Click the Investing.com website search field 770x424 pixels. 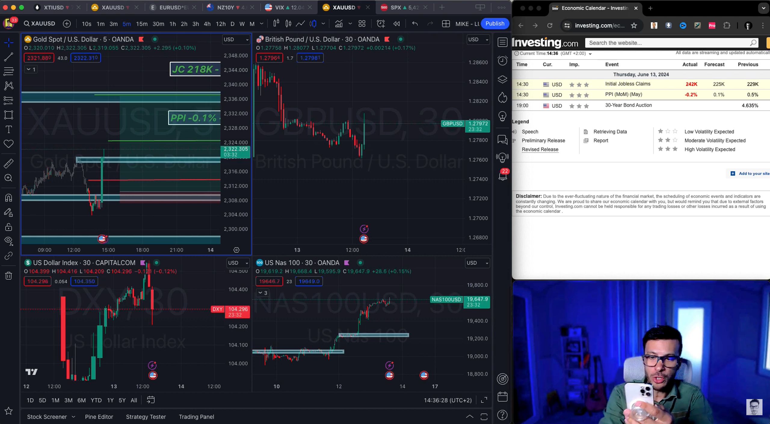click(x=672, y=43)
